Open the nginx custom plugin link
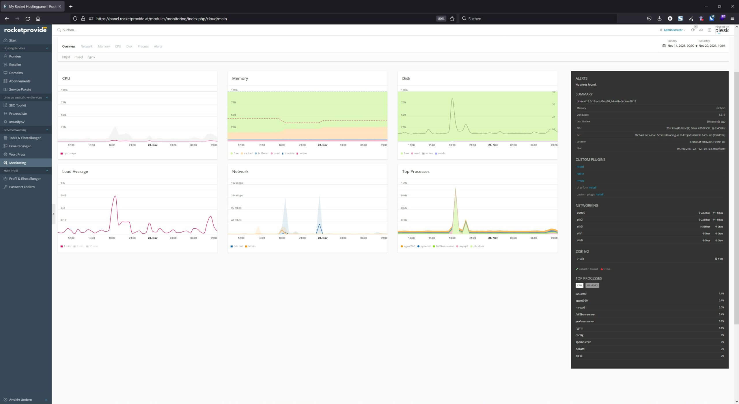Viewport: 739px width, 404px height. (x=580, y=174)
